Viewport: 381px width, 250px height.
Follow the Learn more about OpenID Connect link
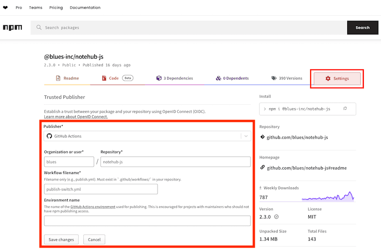[x=76, y=117]
